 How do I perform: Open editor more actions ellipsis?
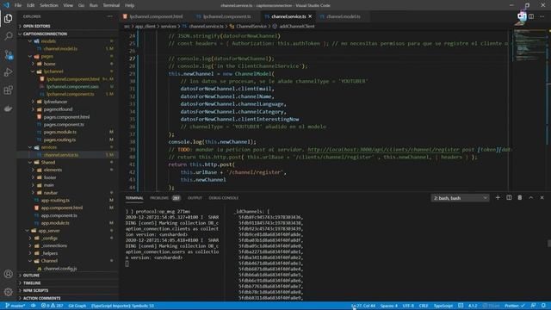pyautogui.click(x=542, y=16)
